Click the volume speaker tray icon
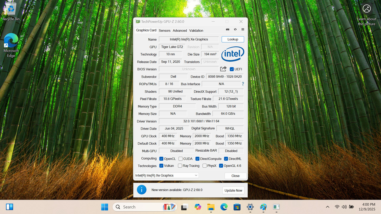381x214 pixels. [344, 207]
